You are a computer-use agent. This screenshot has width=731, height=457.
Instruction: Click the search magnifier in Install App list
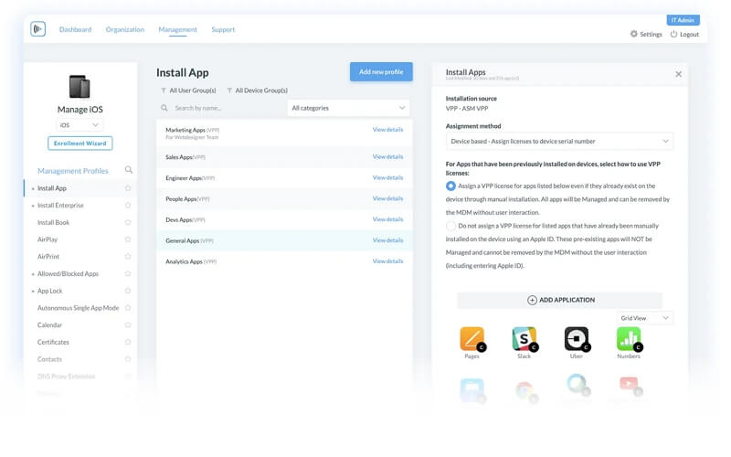point(164,108)
